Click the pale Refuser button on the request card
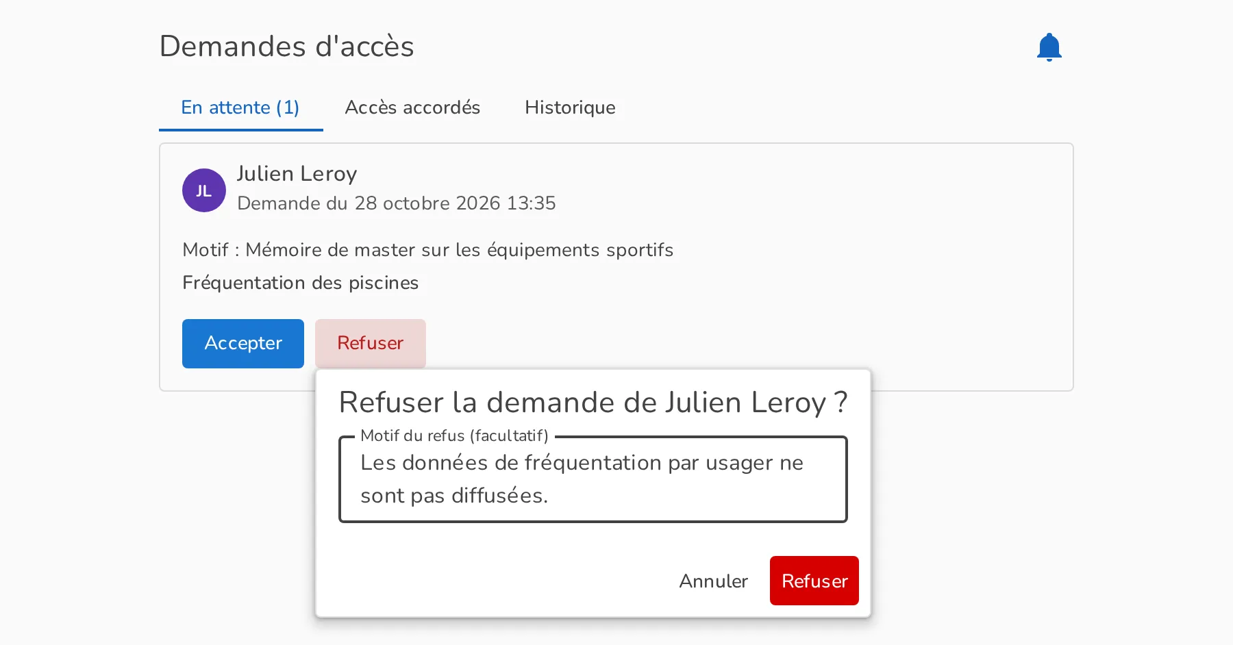Image resolution: width=1233 pixels, height=645 pixels. tap(371, 344)
